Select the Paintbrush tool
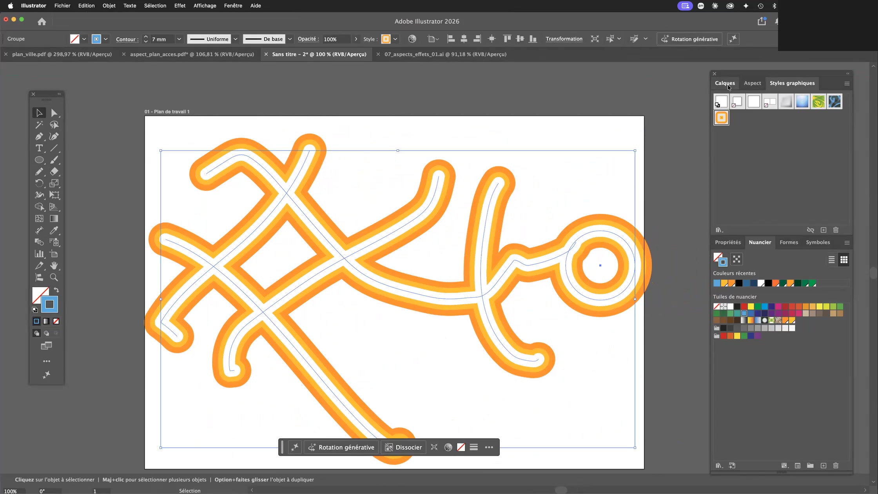 point(54,160)
